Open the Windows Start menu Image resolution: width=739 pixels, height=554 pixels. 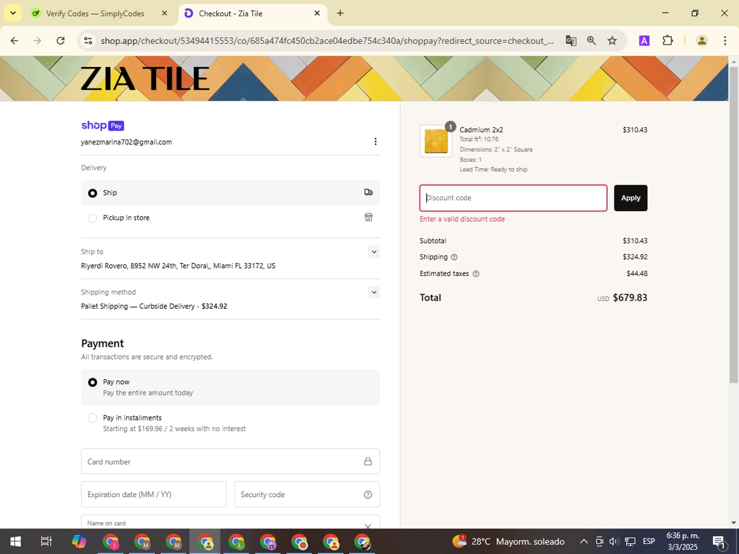(x=15, y=542)
